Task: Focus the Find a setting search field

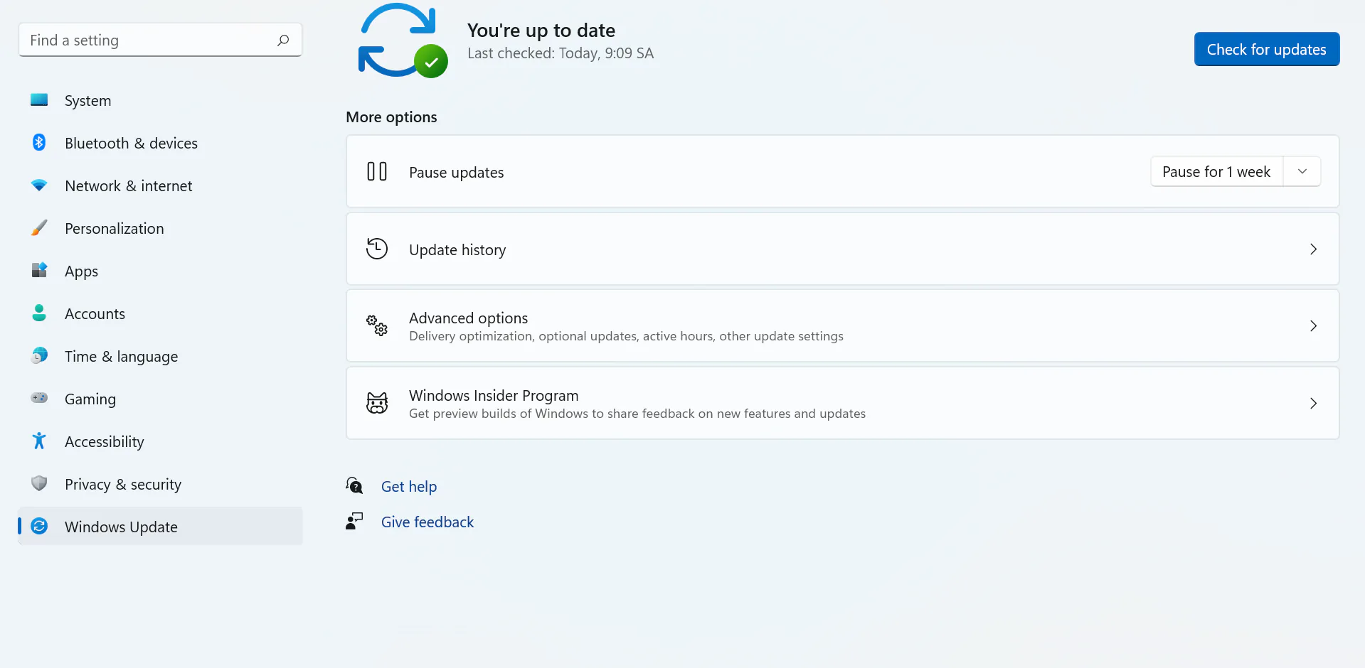Action: click(x=160, y=40)
